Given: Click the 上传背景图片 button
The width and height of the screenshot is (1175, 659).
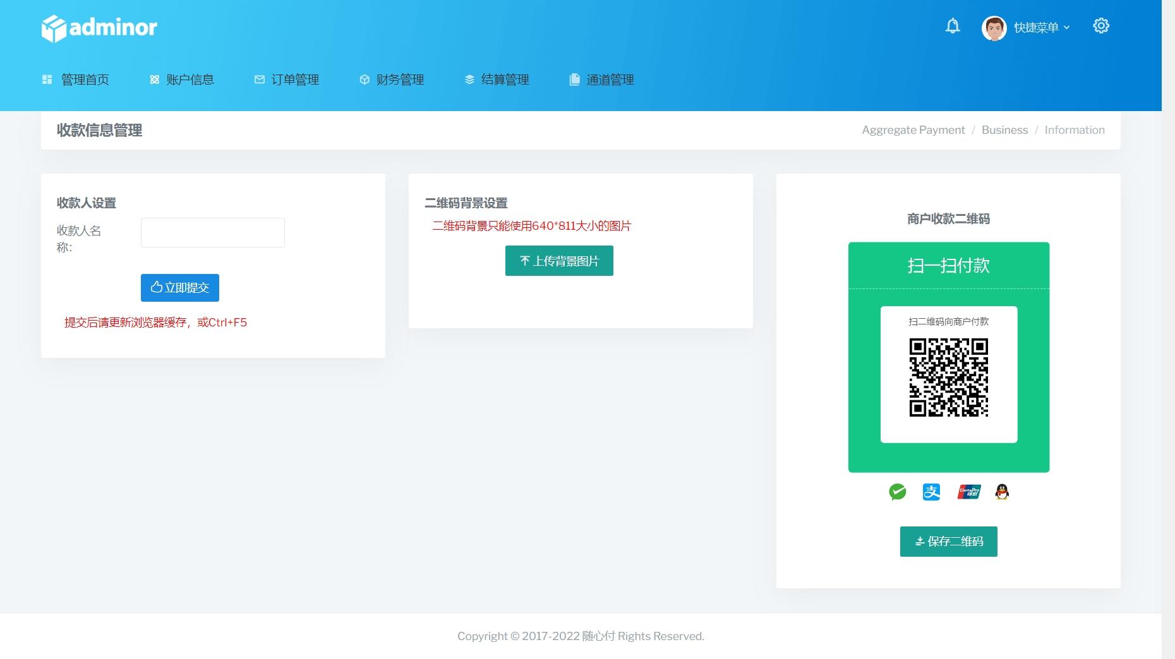Looking at the screenshot, I should (559, 261).
